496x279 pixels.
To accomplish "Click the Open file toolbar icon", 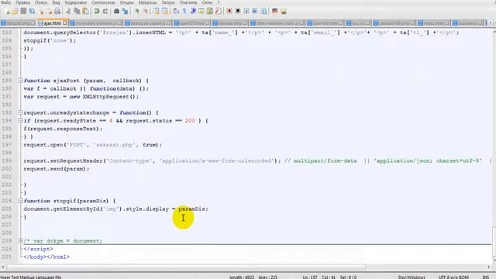I will 15,12.
